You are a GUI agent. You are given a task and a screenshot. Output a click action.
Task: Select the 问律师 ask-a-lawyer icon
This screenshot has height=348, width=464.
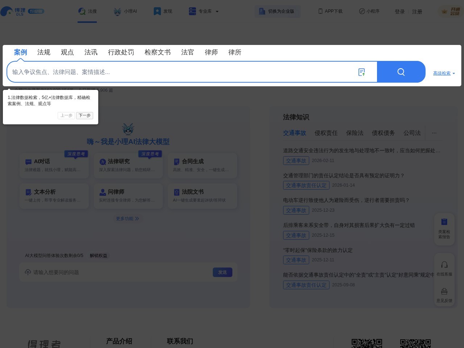click(103, 192)
